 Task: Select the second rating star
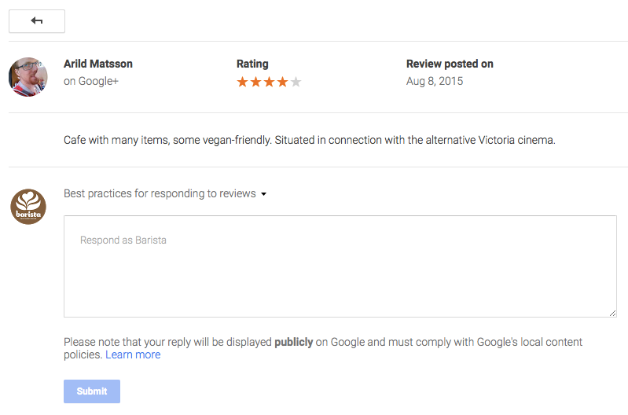(x=255, y=82)
